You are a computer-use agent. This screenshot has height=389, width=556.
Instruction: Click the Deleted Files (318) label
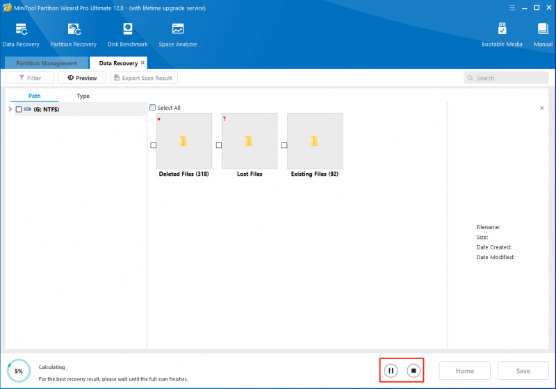pyautogui.click(x=183, y=174)
